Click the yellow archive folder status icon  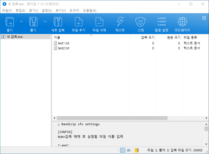point(137,150)
